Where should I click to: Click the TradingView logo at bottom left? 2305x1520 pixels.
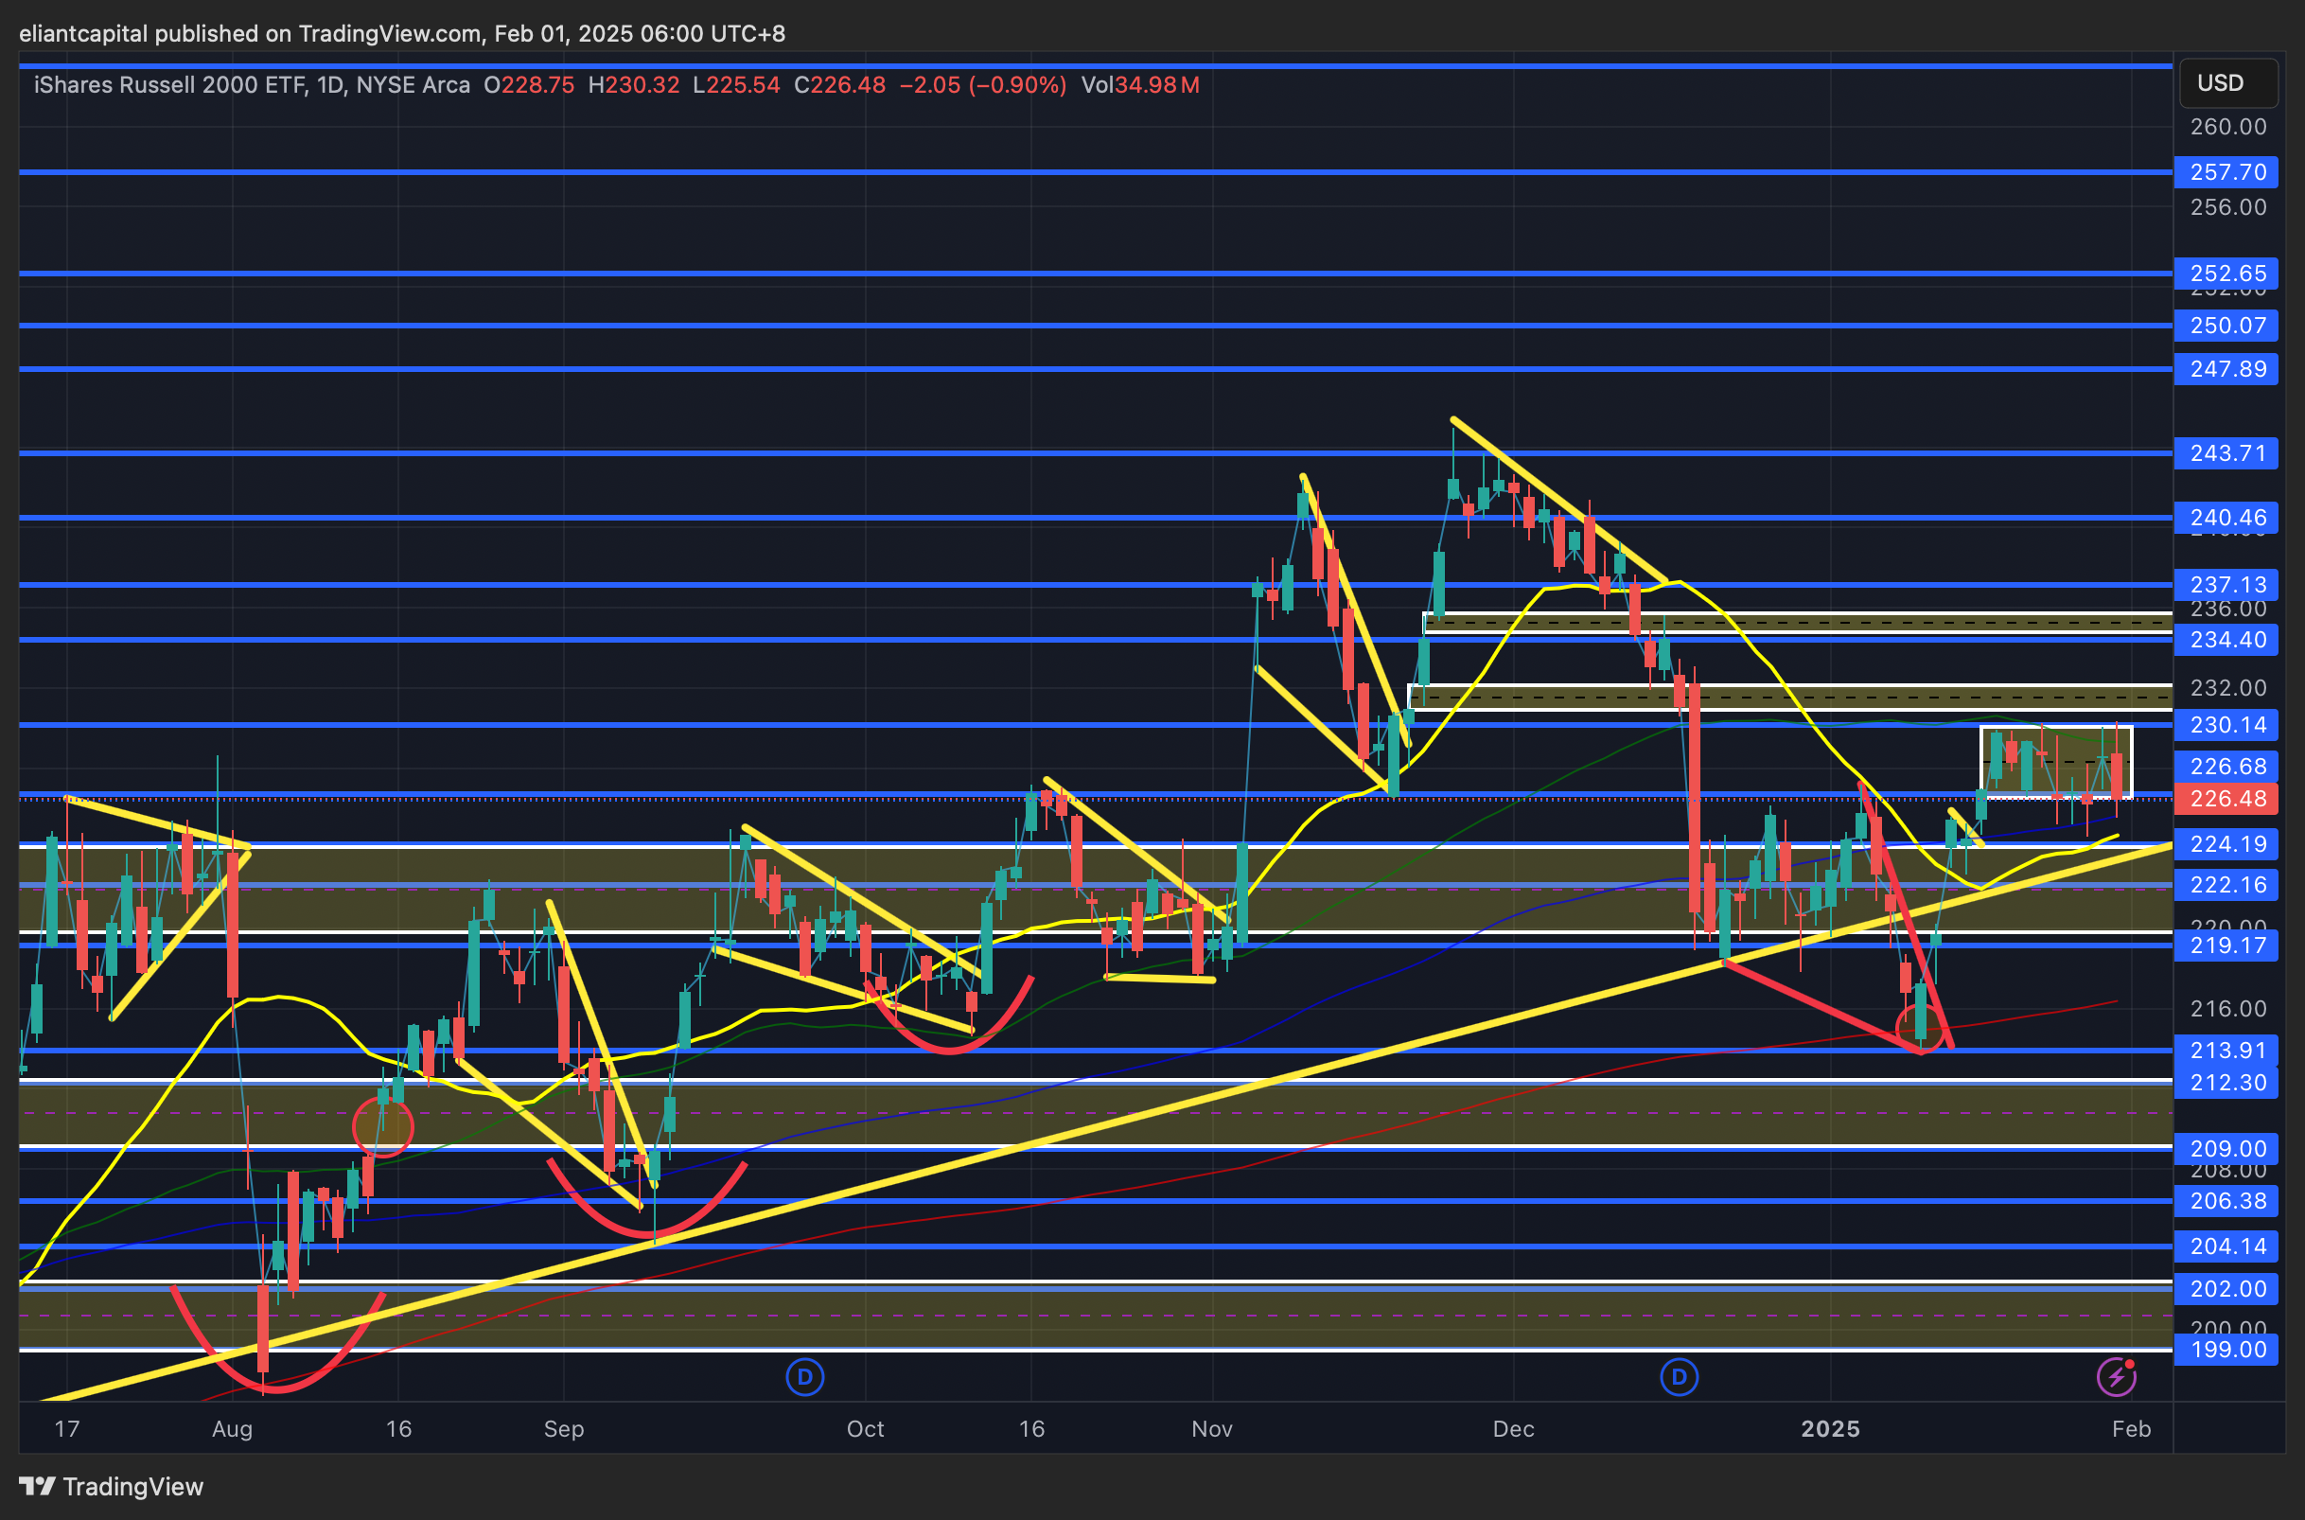coord(112,1486)
